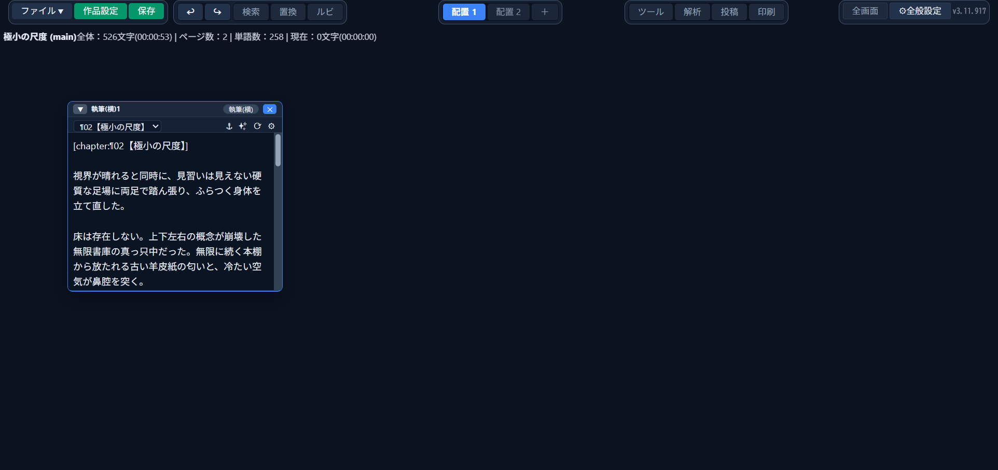The image size is (998, 470).
Task: Click the undo arrow icon
Action: click(190, 11)
